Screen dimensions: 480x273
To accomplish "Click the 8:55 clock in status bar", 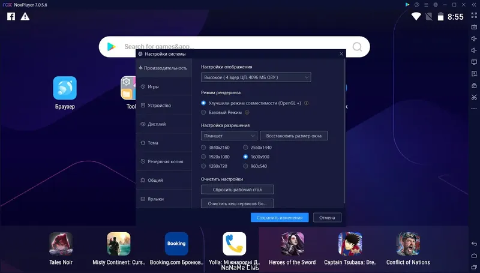I will click(455, 17).
